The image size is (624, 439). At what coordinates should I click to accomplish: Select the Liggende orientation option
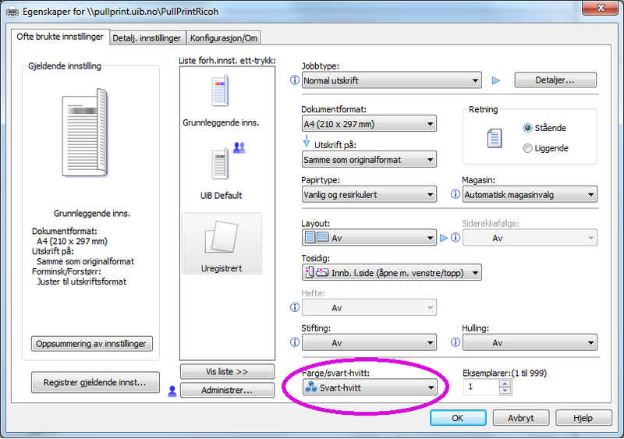528,148
